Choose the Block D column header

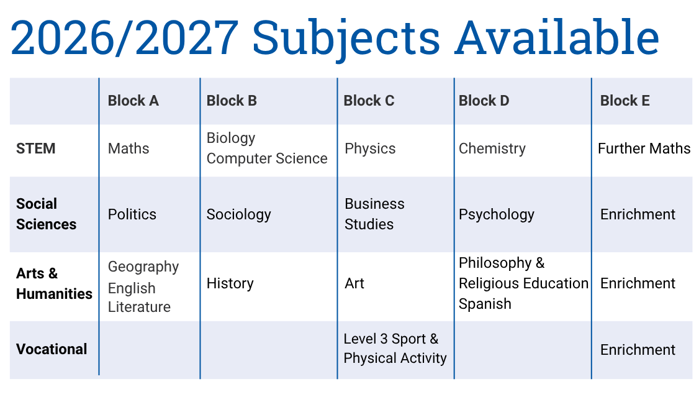(x=484, y=101)
